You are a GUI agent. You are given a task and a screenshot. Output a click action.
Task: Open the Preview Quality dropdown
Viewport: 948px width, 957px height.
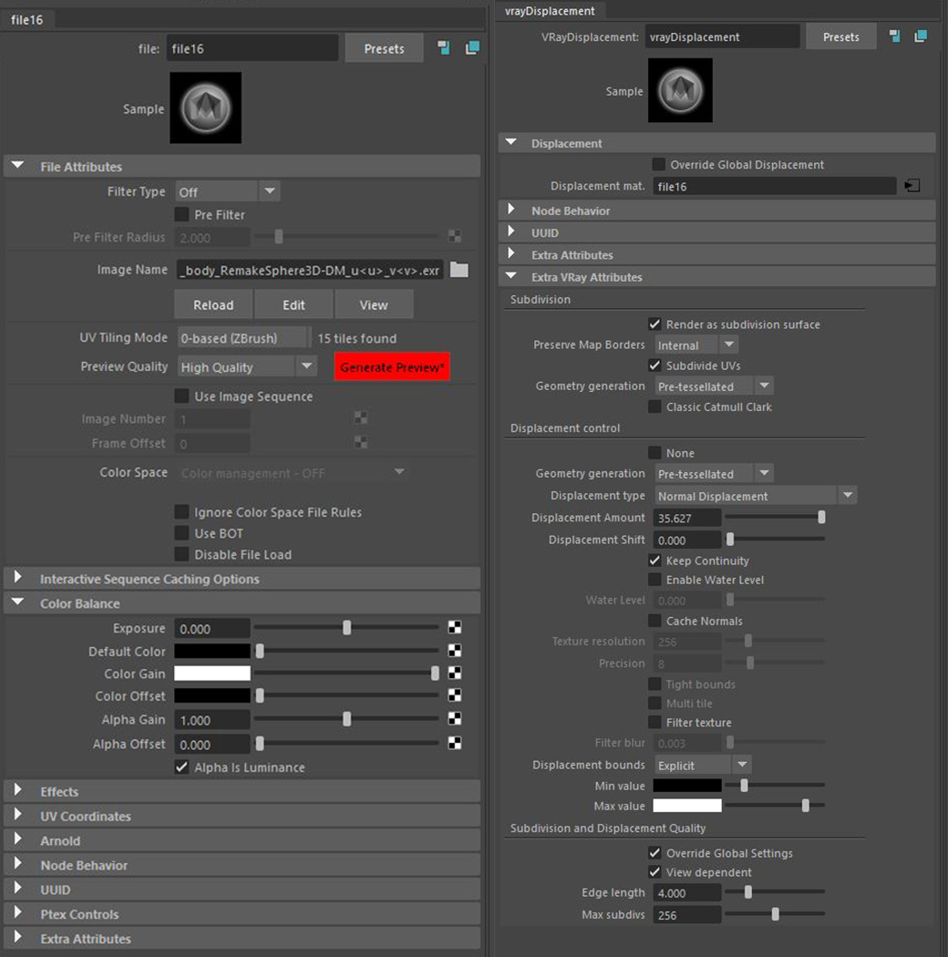point(247,366)
